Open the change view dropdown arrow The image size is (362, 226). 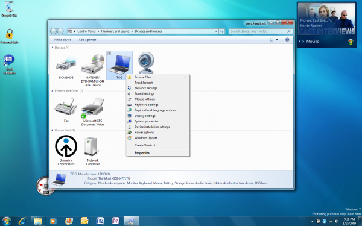pyautogui.click(x=277, y=40)
